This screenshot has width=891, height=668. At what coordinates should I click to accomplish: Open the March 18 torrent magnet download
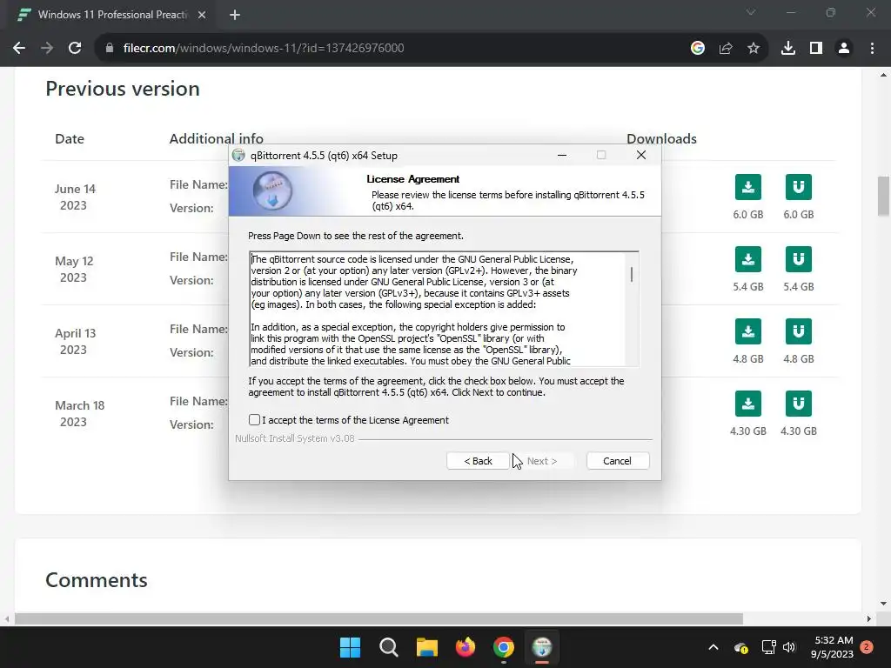tap(799, 404)
